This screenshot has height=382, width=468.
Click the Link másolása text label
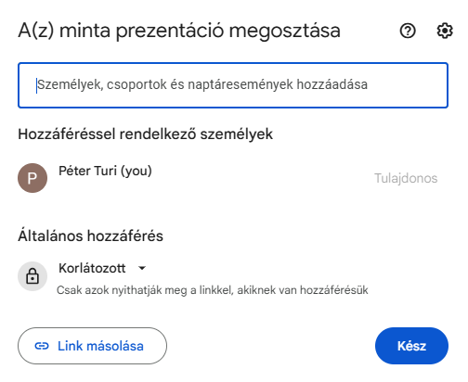(100, 346)
